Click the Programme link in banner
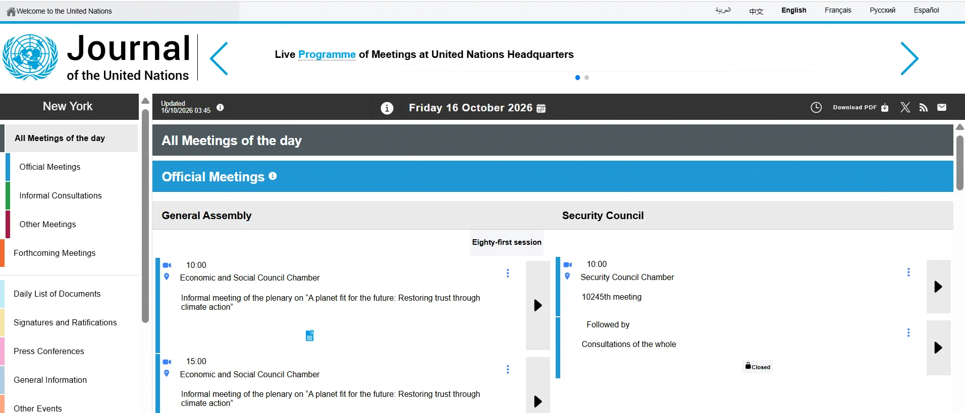This screenshot has height=413, width=965. point(327,54)
